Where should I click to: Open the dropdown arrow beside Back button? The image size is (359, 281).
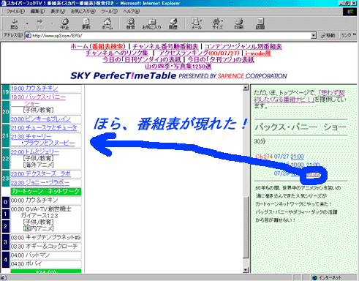click(27, 23)
